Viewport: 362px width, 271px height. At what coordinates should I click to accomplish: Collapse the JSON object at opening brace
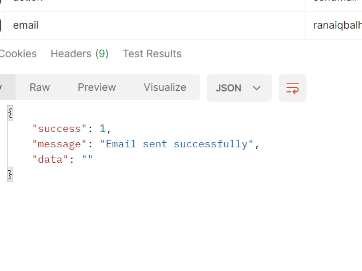[10, 113]
